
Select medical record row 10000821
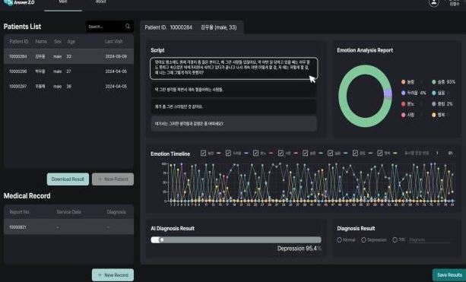click(68, 227)
